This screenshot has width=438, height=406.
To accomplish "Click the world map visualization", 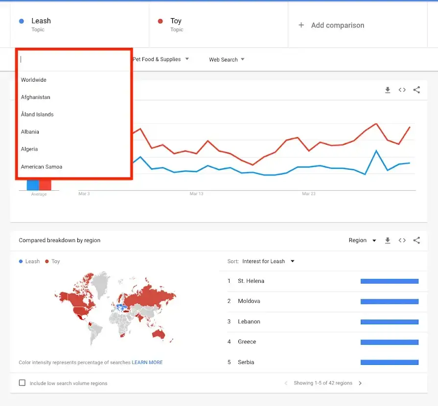I will click(115, 311).
